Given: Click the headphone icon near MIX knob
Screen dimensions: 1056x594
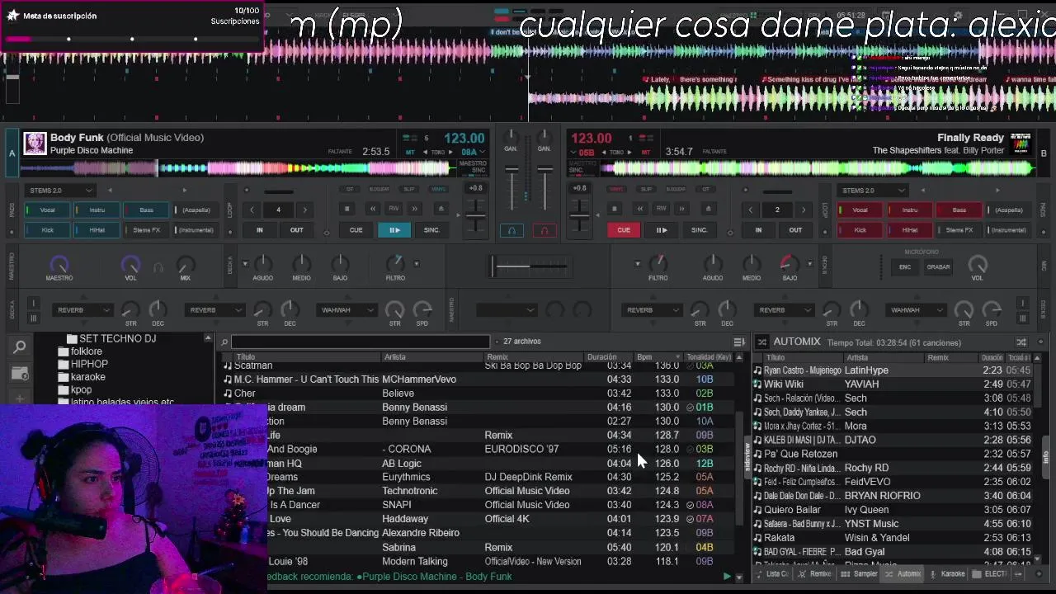Looking at the screenshot, I should pyautogui.click(x=158, y=267).
